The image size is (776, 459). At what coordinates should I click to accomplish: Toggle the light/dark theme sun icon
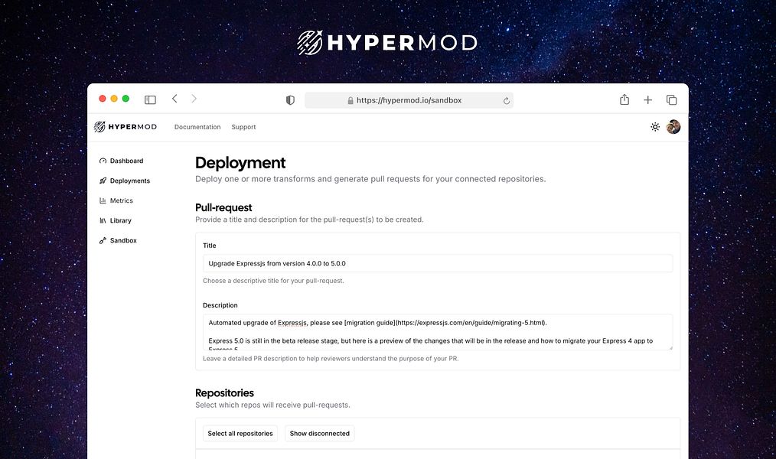click(655, 127)
